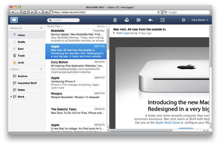The width and height of the screenshot is (220, 146).
Task: Refresh mailboxes with circular arrow icon
Action: click(41, 28)
